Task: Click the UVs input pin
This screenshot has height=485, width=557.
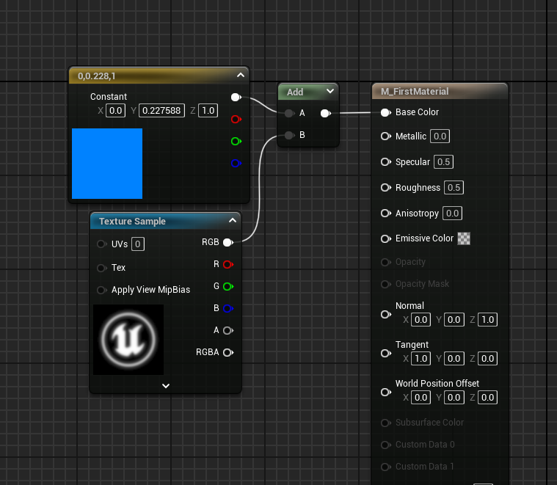Action: point(102,244)
